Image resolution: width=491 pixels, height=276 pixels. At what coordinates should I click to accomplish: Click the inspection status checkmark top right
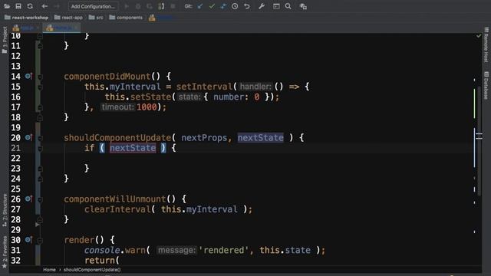pos(479,36)
